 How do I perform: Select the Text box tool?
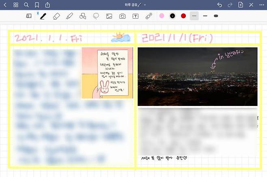(x=136, y=16)
